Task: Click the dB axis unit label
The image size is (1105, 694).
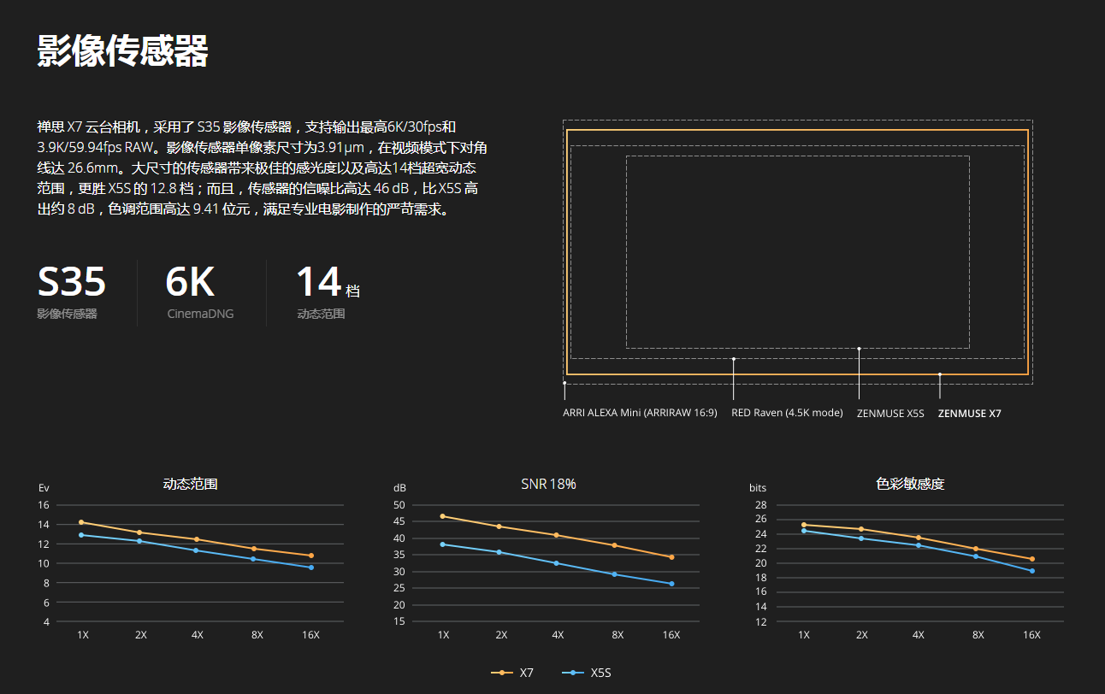Action: point(399,488)
